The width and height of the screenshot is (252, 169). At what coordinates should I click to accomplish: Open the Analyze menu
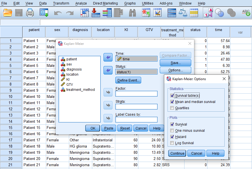[x=81, y=3]
